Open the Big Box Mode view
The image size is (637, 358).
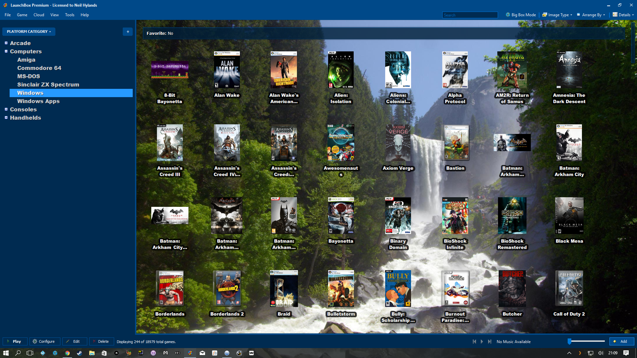pyautogui.click(x=521, y=15)
